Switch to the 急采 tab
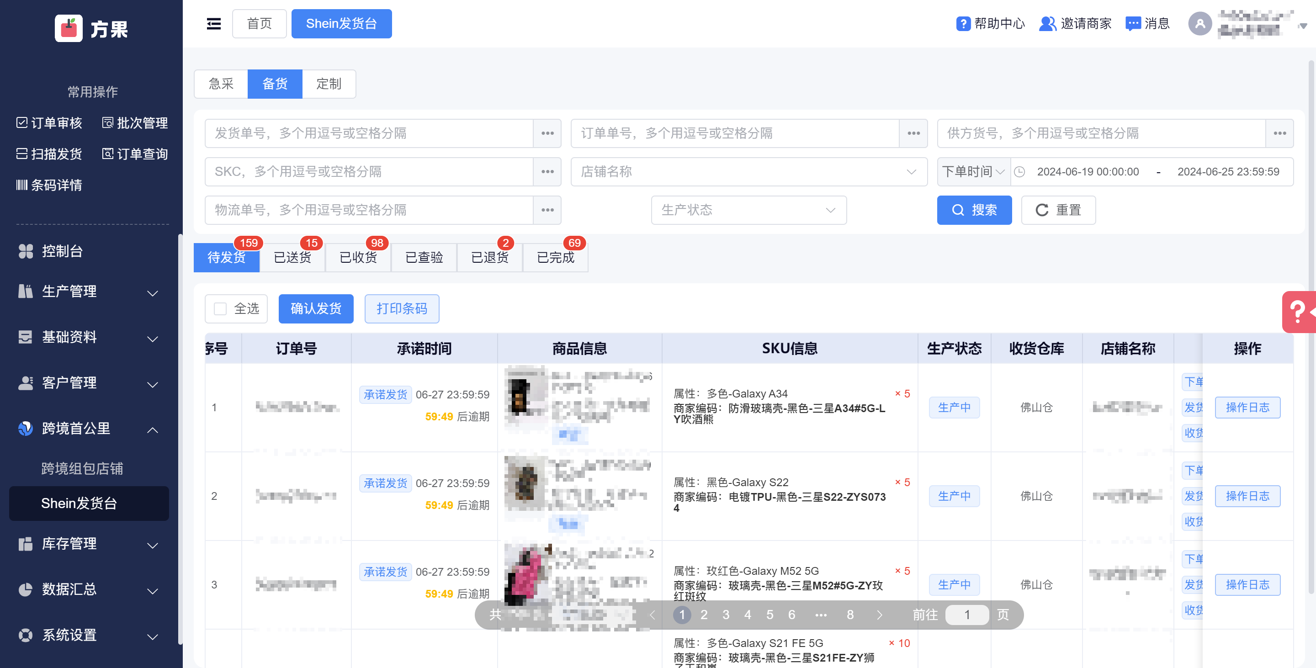1316x668 pixels. 221,84
